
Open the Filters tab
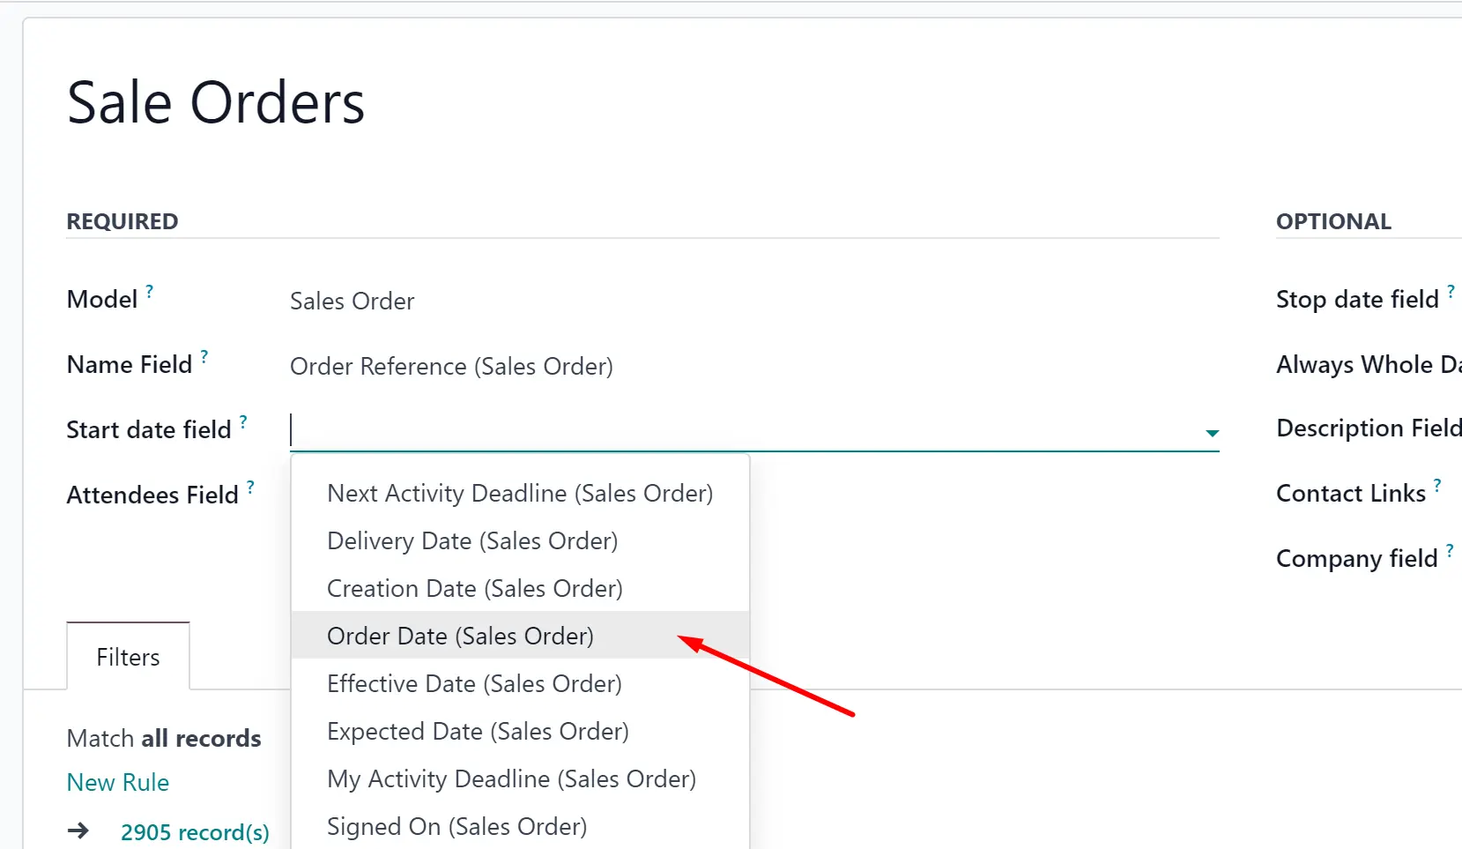pyautogui.click(x=128, y=657)
